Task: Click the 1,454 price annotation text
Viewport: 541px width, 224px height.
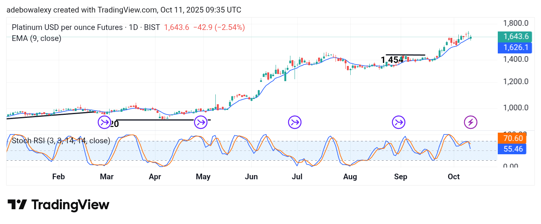Action: 392,60
